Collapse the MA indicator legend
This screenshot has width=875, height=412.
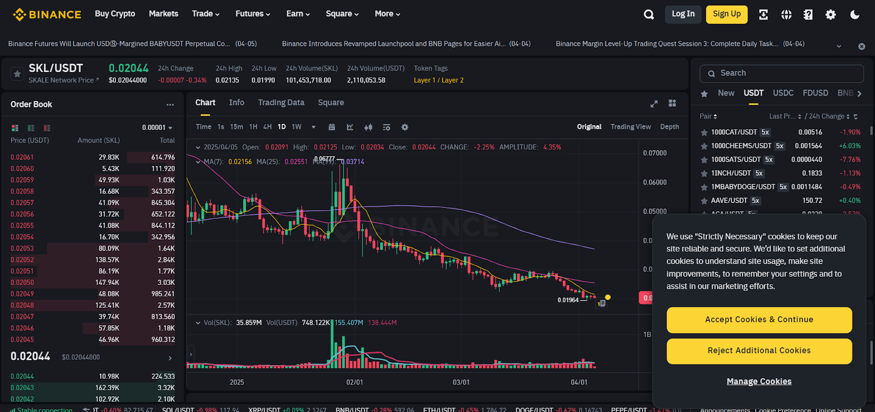(197, 162)
